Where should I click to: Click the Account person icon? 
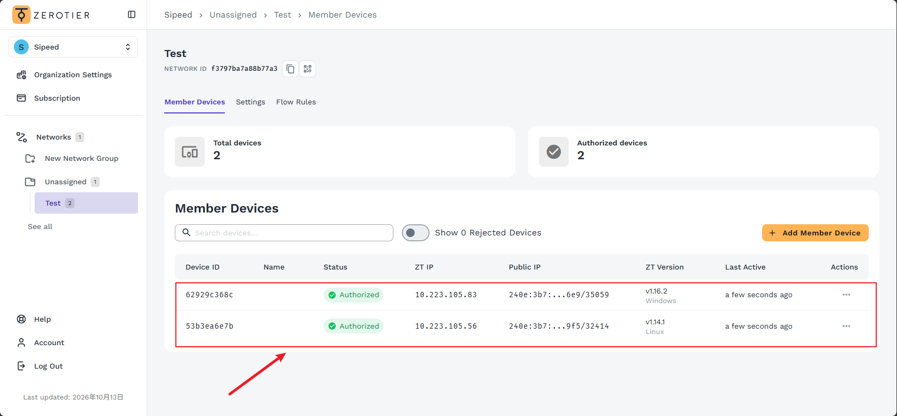(21, 342)
